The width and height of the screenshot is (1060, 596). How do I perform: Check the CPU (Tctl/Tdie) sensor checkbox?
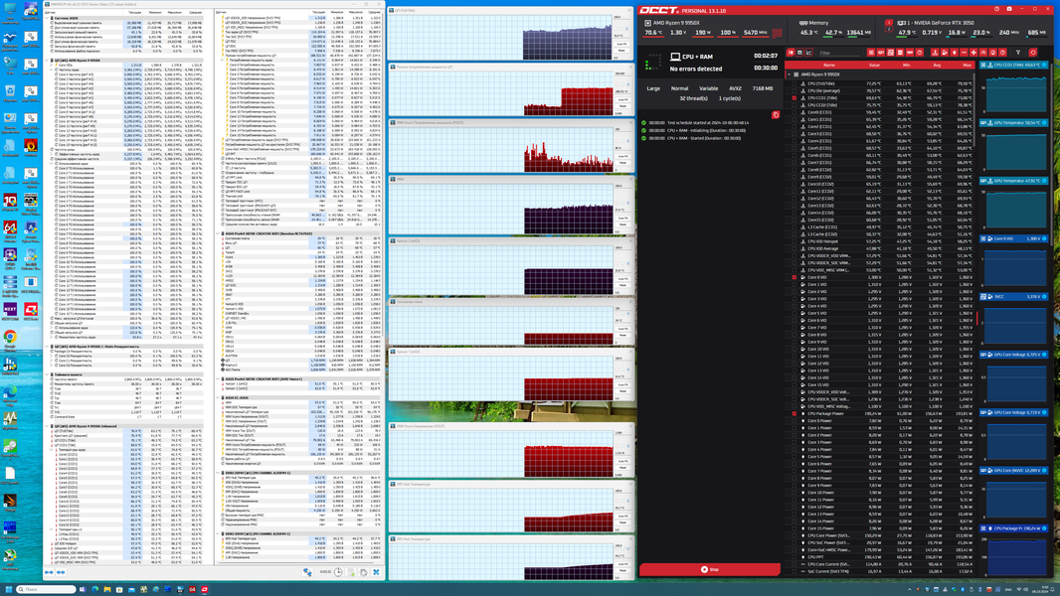[x=795, y=83]
